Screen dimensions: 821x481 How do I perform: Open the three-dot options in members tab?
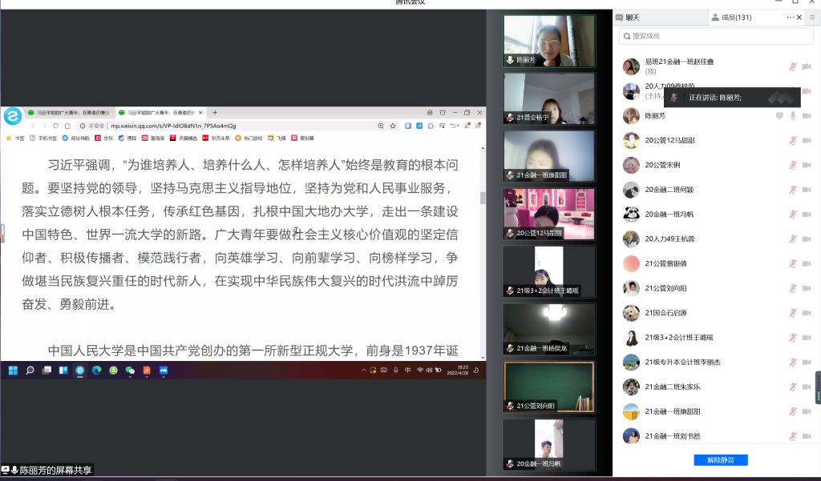[x=791, y=17]
